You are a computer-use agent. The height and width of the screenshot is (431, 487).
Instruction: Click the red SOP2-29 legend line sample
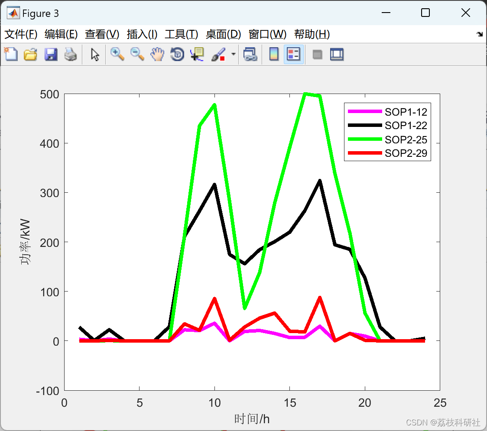click(365, 153)
